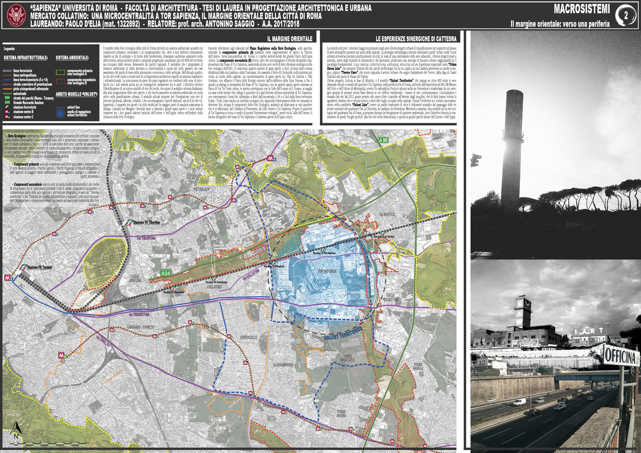Screen dimensions: 641x453
Task: Click stazione metro C icon in legend
Action: (x=7, y=116)
